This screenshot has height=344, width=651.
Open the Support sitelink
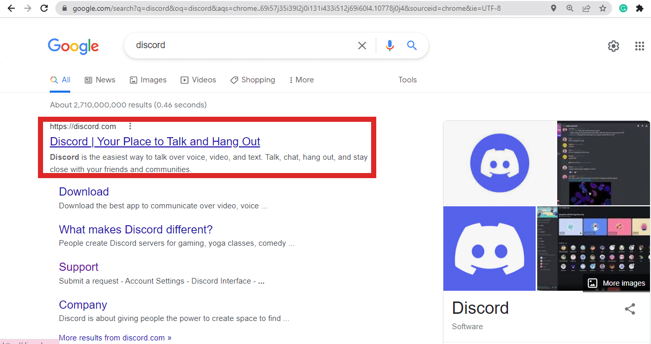(78, 267)
